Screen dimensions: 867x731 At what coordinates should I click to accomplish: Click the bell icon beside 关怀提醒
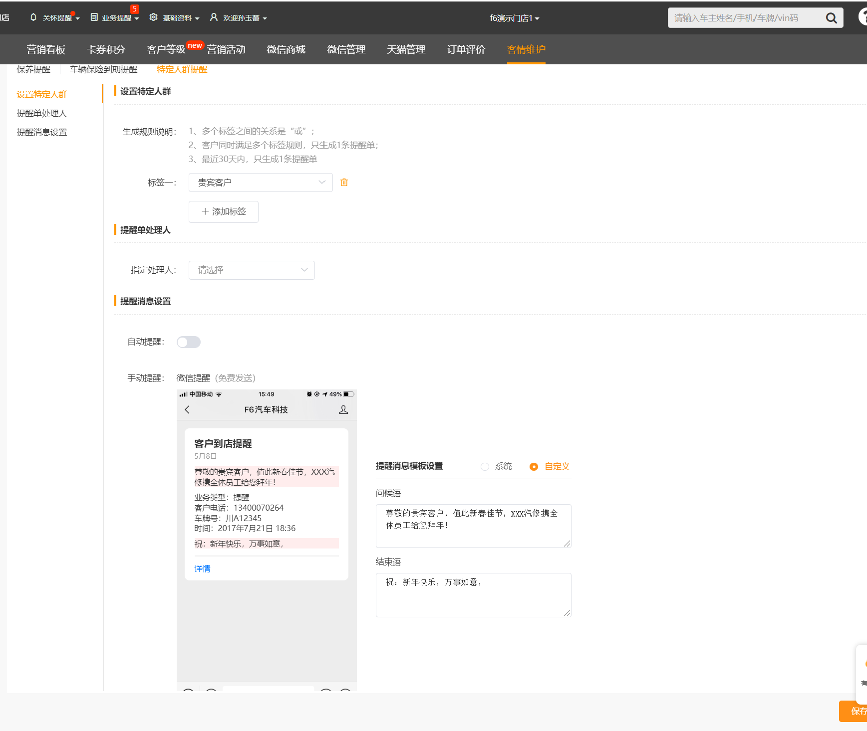(x=33, y=17)
